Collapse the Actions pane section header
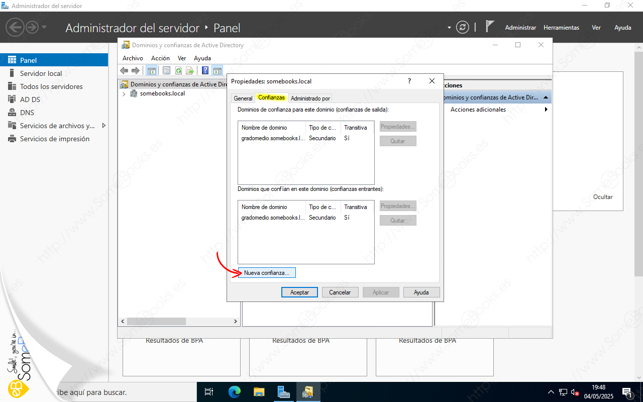 pyautogui.click(x=546, y=97)
